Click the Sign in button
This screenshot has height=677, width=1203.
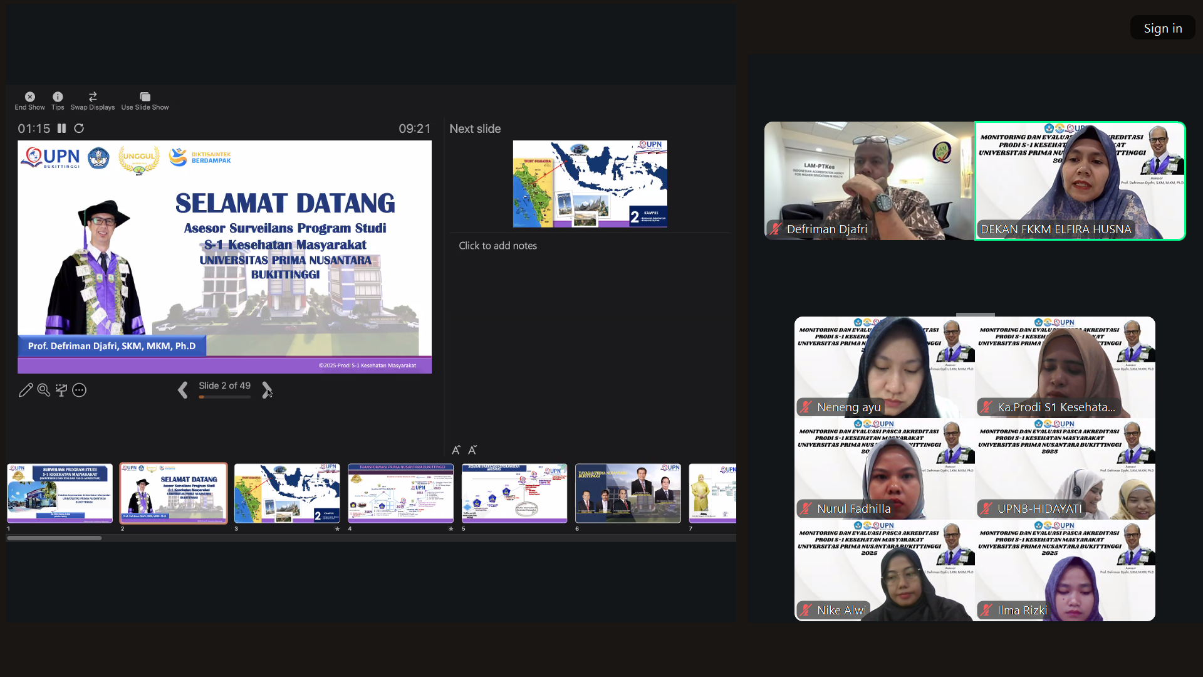(1162, 28)
